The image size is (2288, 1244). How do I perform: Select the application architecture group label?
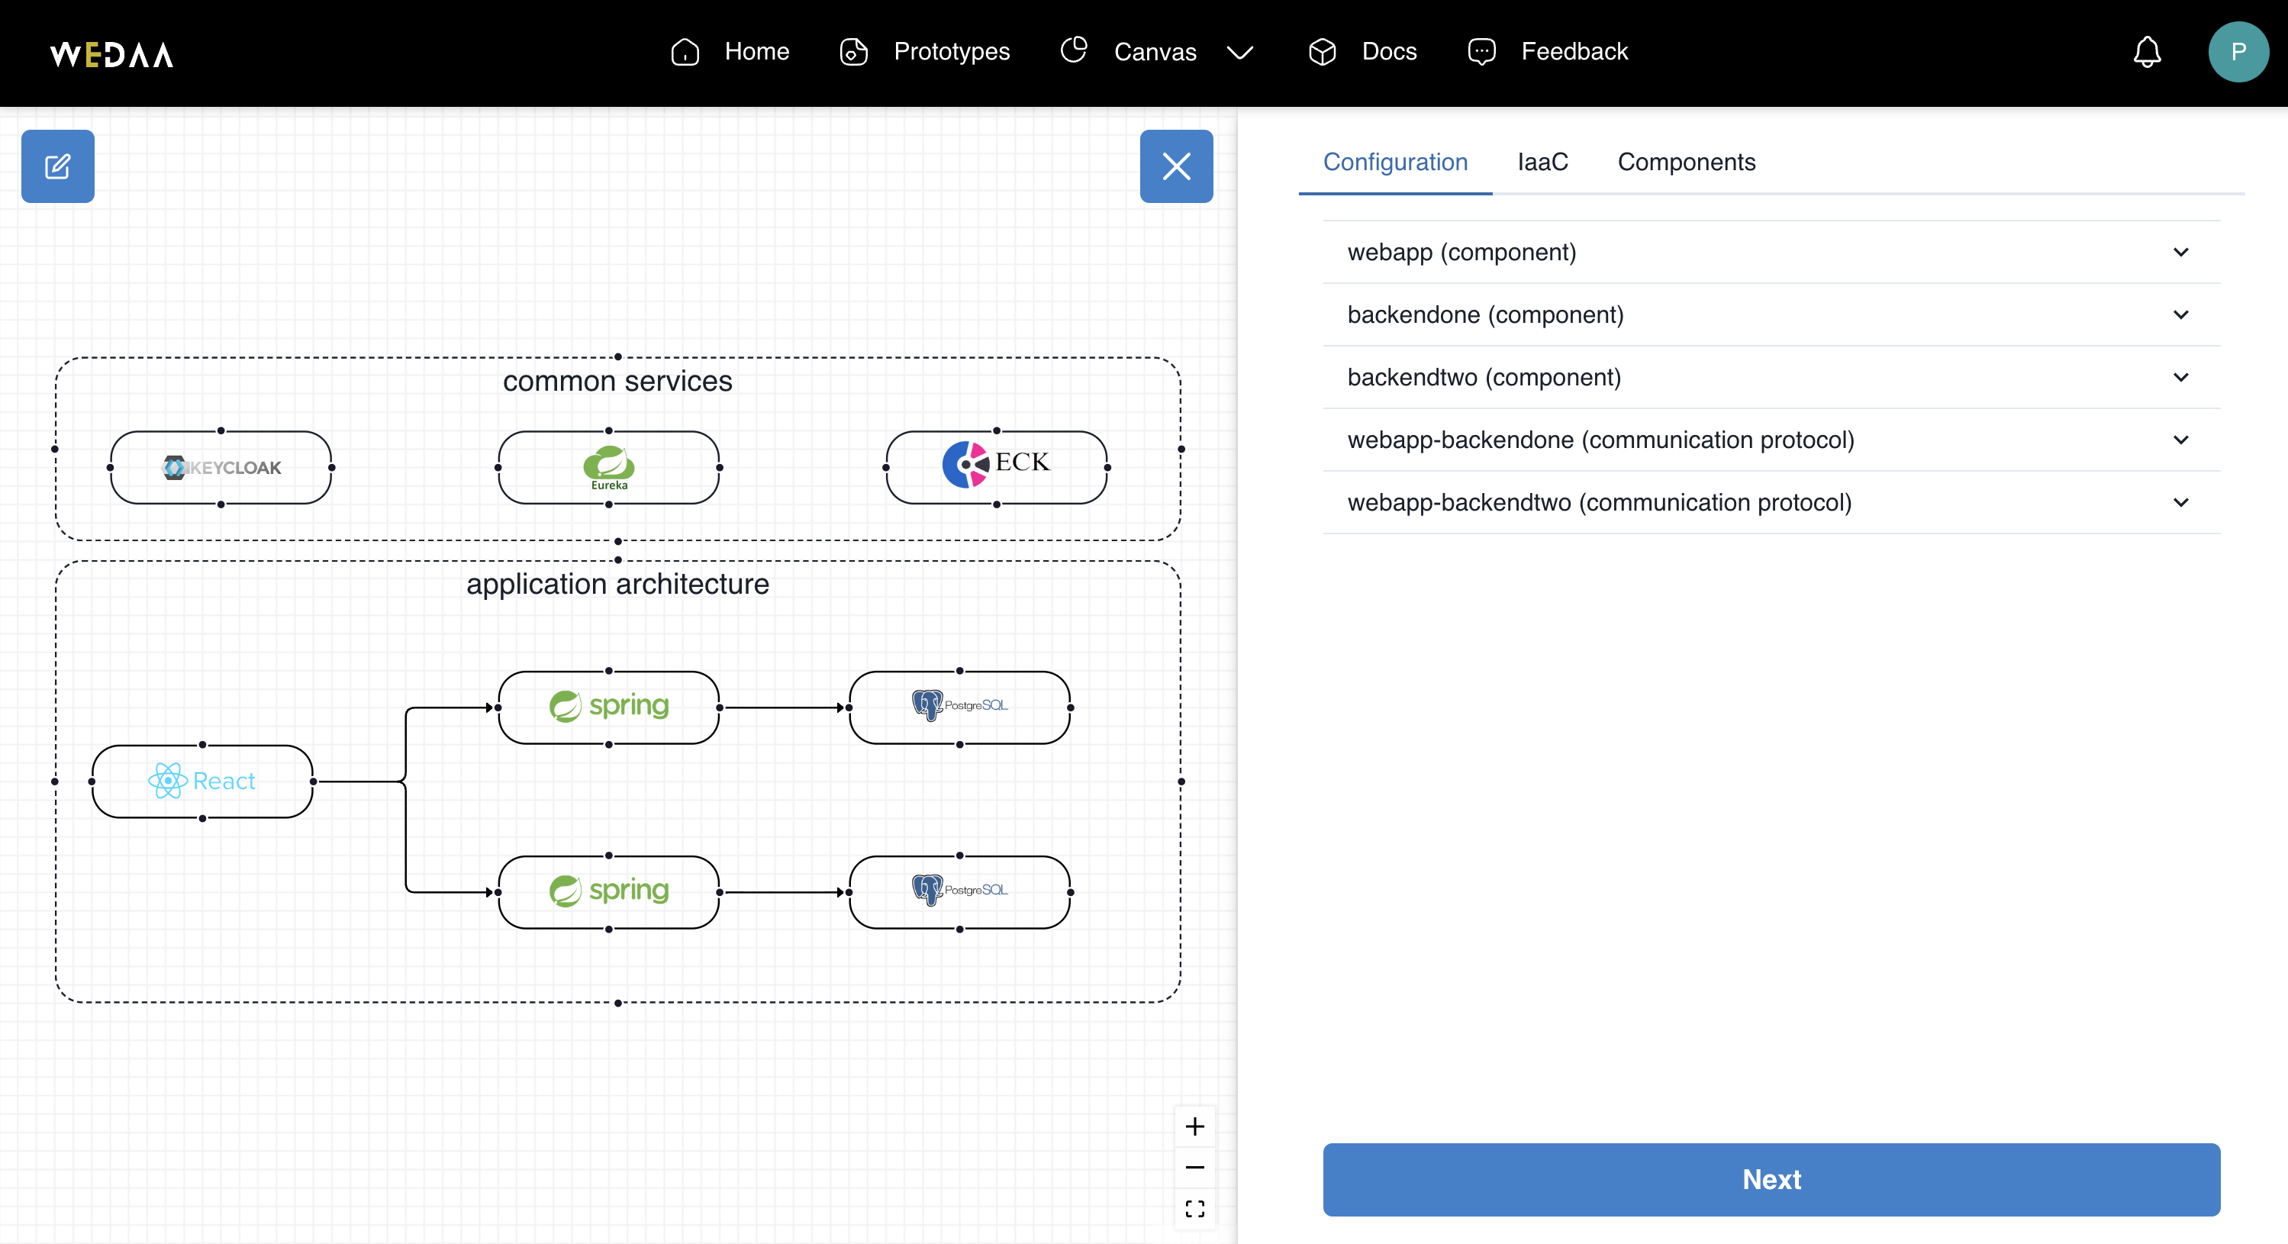617,585
